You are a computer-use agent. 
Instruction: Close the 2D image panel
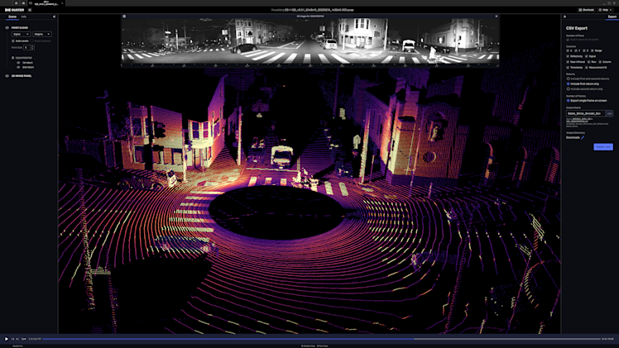[x=497, y=17]
